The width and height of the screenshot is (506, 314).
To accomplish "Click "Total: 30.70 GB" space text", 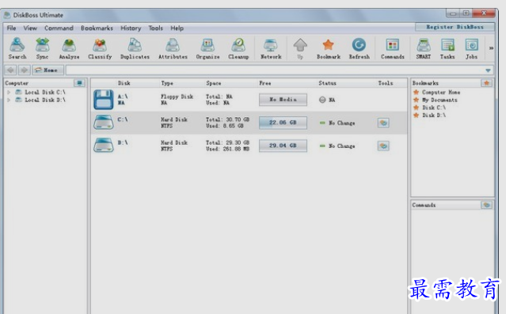I will (x=228, y=119).
